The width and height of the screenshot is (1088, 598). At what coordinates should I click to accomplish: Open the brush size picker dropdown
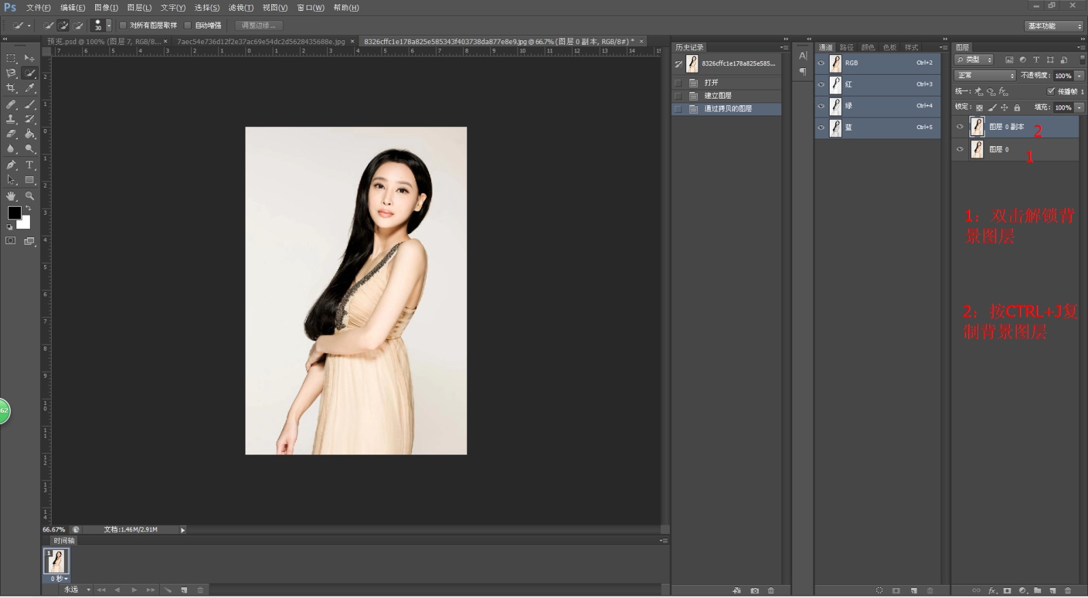pyautogui.click(x=109, y=25)
